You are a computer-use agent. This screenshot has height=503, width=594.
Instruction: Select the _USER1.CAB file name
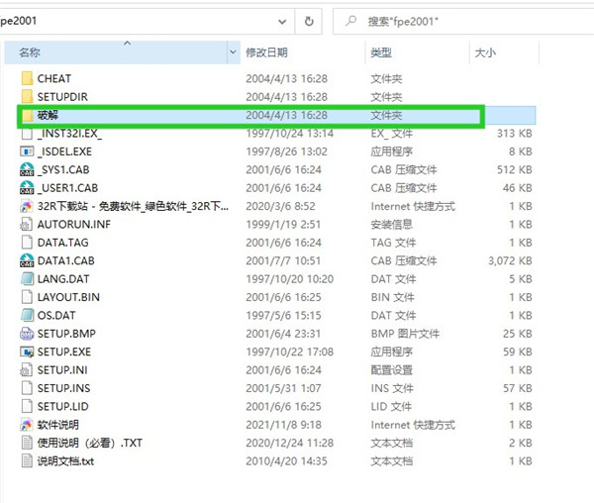(67, 188)
